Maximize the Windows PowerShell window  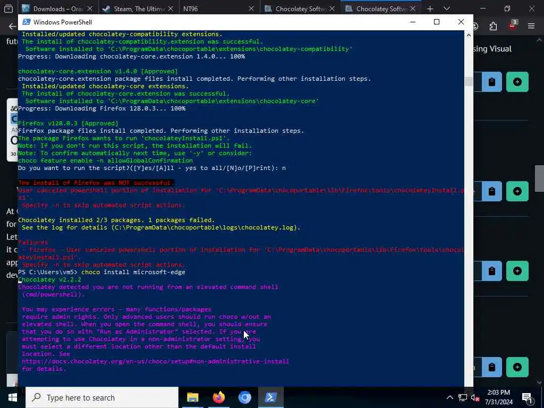(437, 22)
